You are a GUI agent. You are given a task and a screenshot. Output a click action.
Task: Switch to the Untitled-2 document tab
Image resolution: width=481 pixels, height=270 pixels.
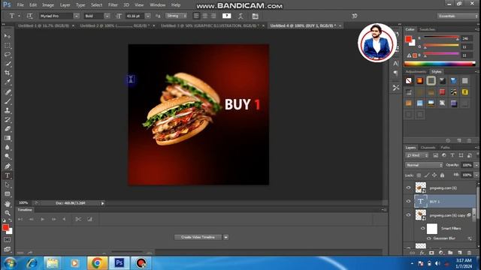click(x=115, y=25)
